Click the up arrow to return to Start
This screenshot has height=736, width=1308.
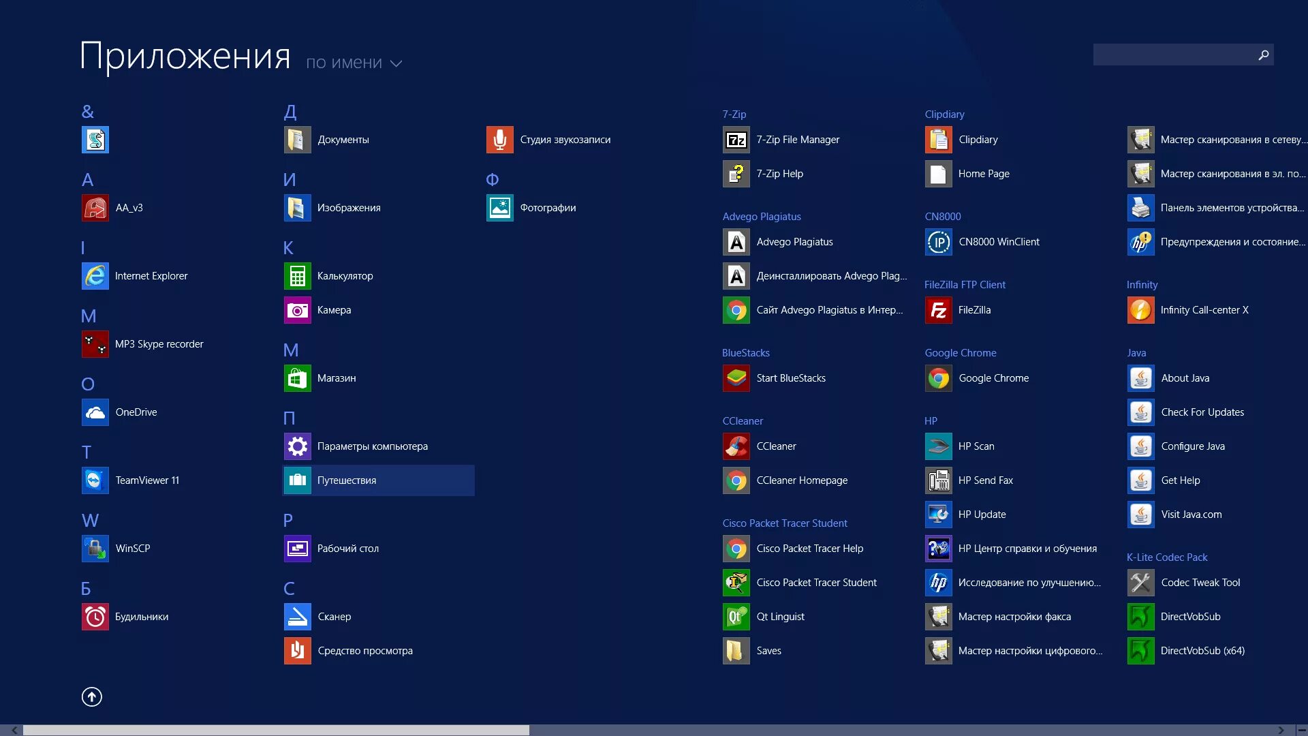coord(92,696)
